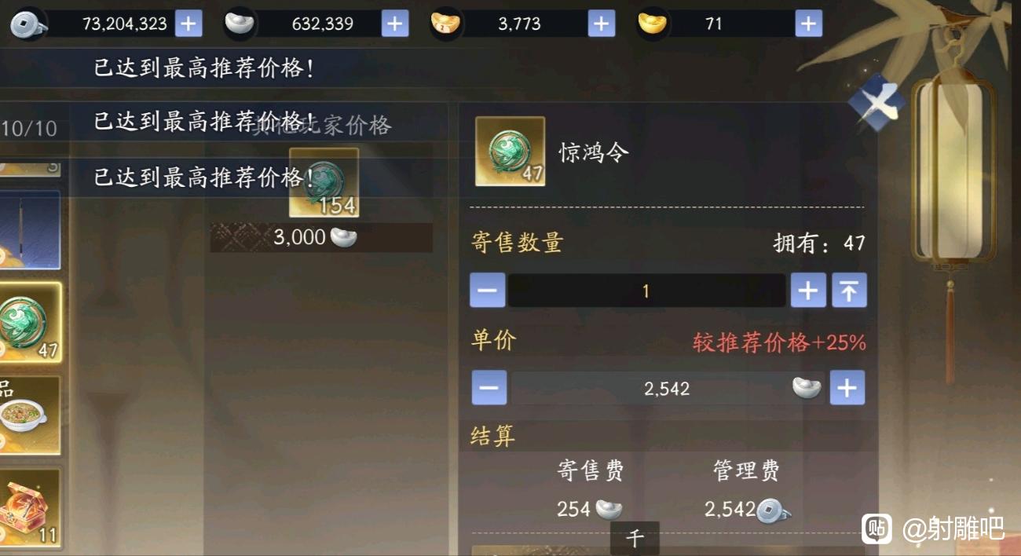1021x556 pixels.
Task: Increase the consignment quantity with the plus button
Action: (x=808, y=291)
